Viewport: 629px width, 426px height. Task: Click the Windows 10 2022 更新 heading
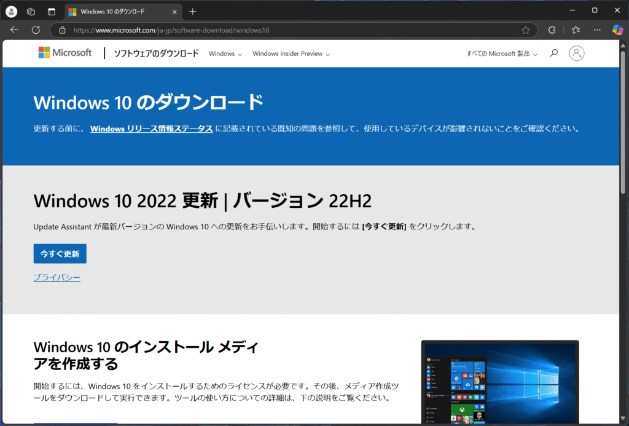[x=202, y=201]
